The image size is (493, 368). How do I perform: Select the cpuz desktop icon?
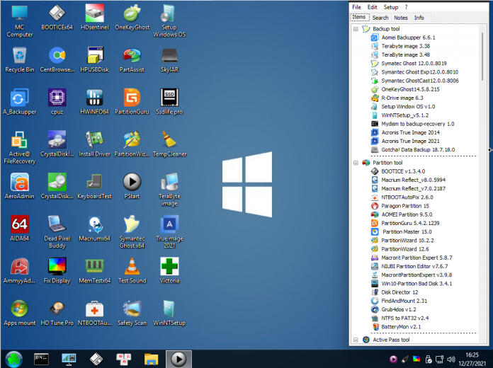point(57,102)
